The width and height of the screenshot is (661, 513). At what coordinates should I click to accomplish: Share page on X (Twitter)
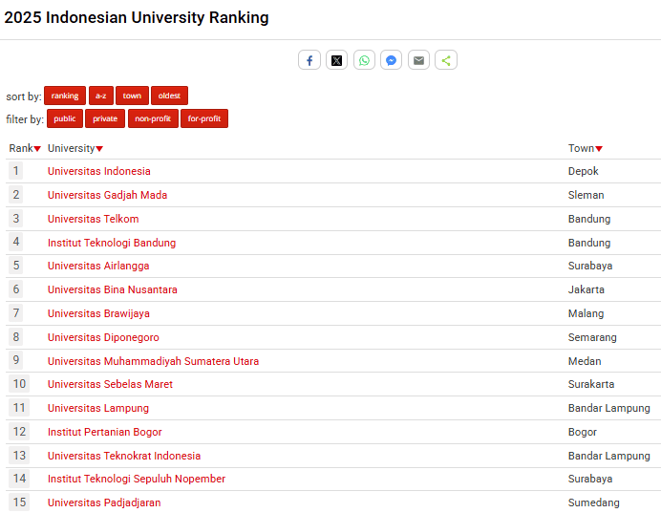(336, 60)
